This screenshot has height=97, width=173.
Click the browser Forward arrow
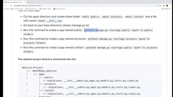pyautogui.click(x=8, y=6)
